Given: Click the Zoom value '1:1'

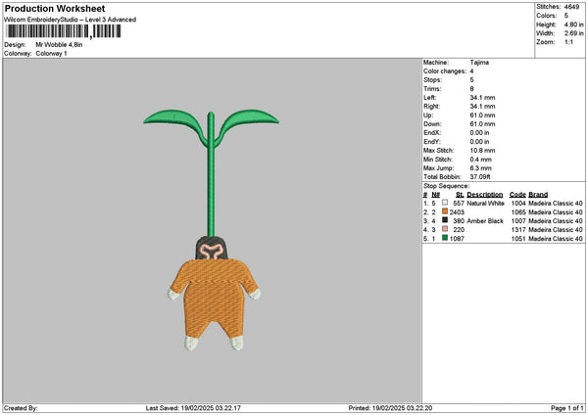Looking at the screenshot, I should tap(568, 42).
